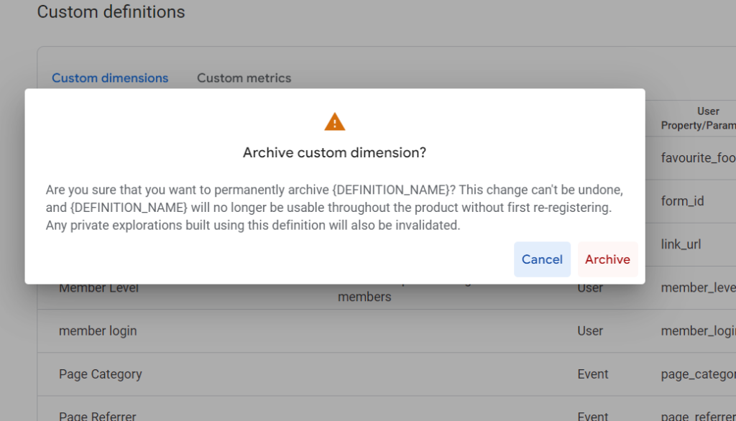Click the "link_url" parameter cell

(681, 244)
